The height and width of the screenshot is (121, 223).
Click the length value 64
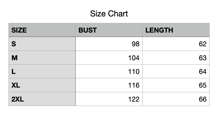coord(203,71)
